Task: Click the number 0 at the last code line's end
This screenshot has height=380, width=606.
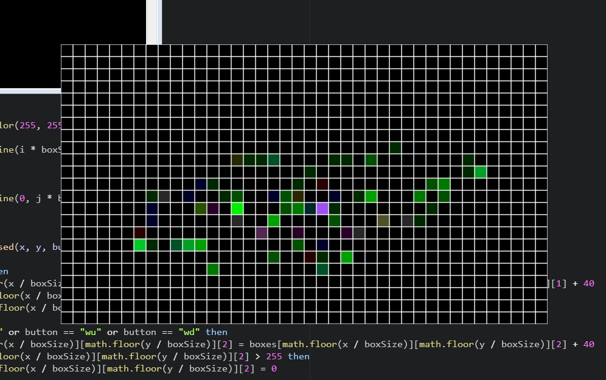Action: pos(274,369)
